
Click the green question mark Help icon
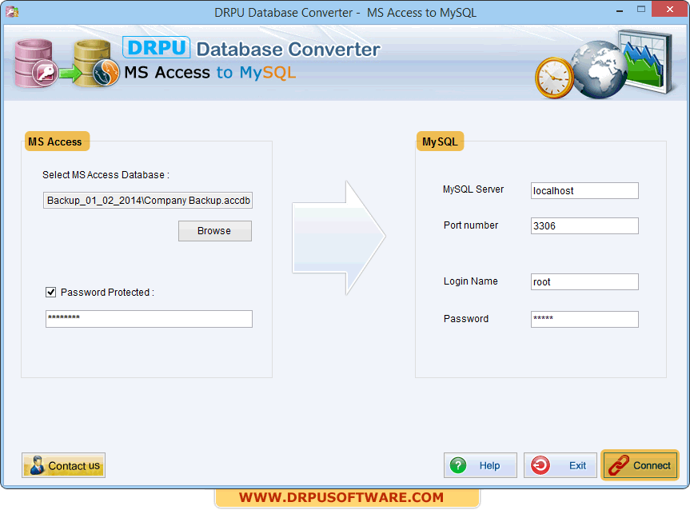coord(458,465)
